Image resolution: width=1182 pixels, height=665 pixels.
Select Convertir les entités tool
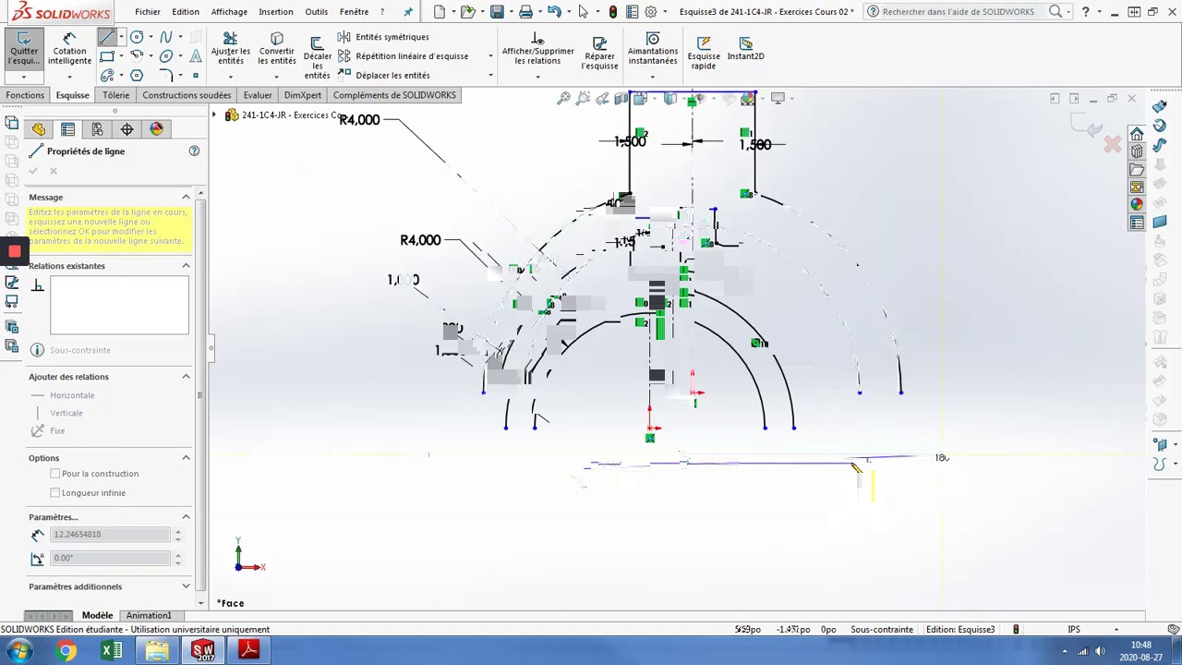(276, 52)
